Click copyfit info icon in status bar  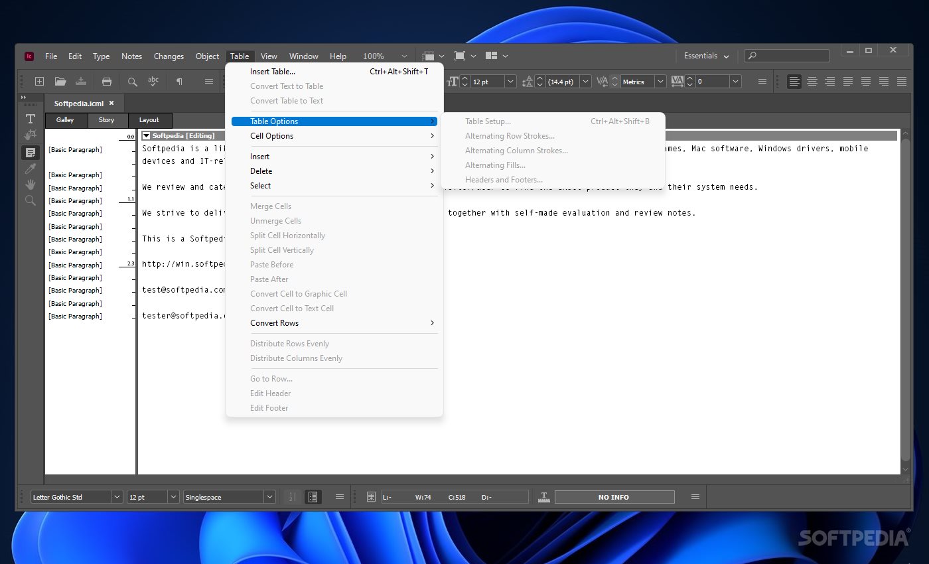[372, 497]
